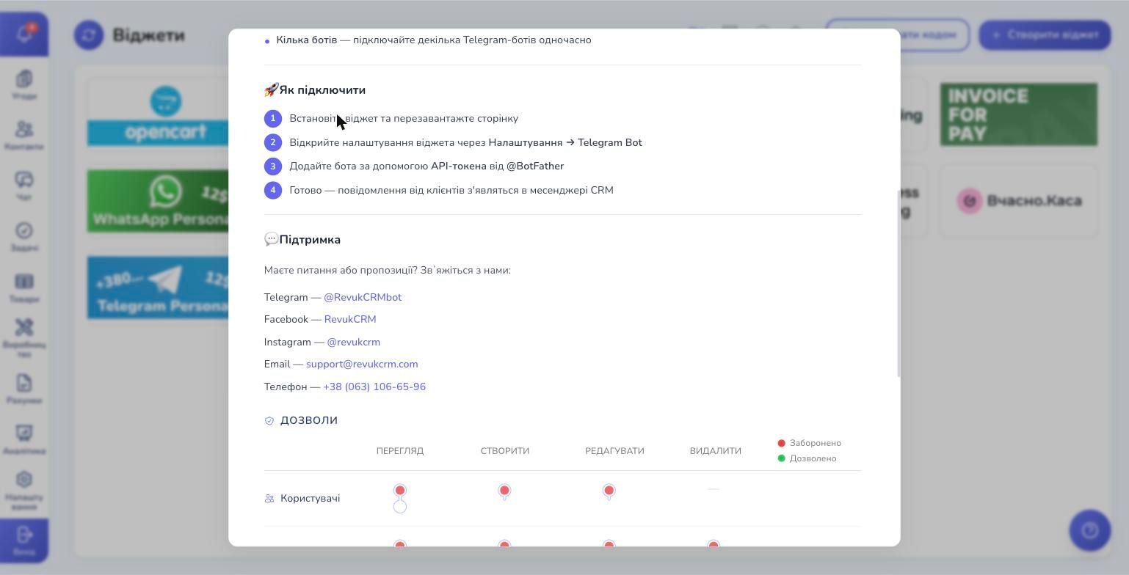Click the Створити віджет button
1129x575 pixels.
(1045, 34)
